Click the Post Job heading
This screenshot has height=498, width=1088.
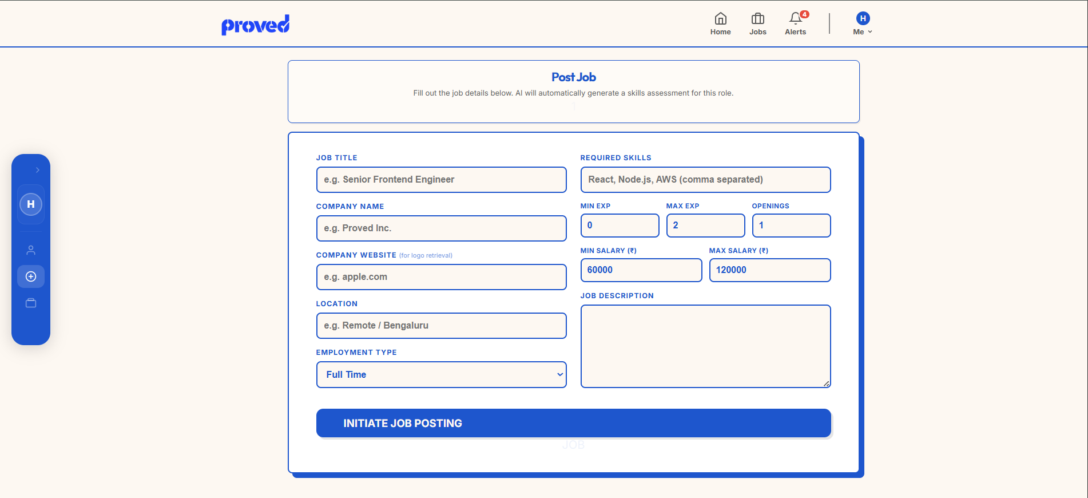point(573,77)
